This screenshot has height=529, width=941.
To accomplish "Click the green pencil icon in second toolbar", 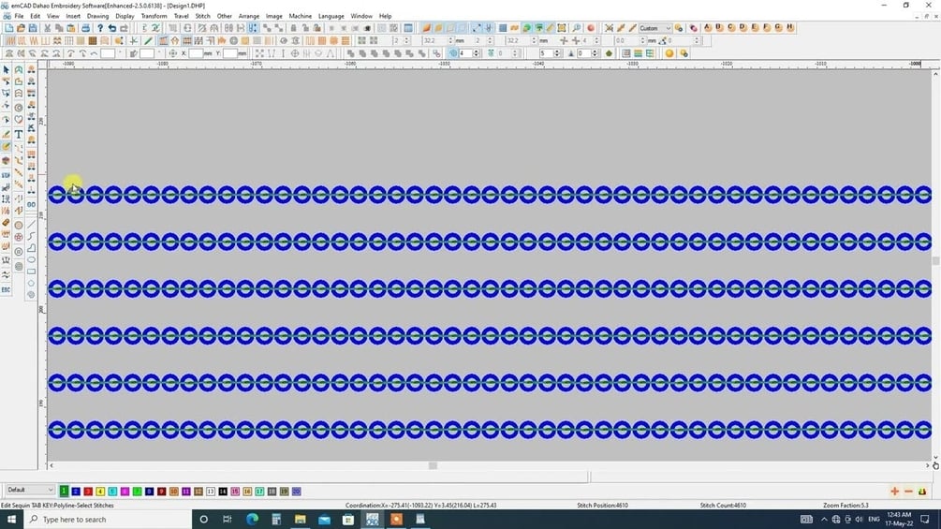I will (148, 41).
